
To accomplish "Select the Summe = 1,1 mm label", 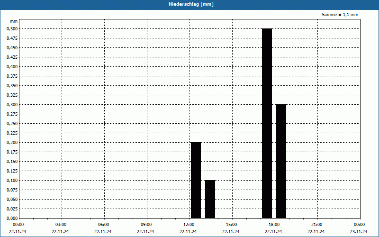I will (340, 15).
